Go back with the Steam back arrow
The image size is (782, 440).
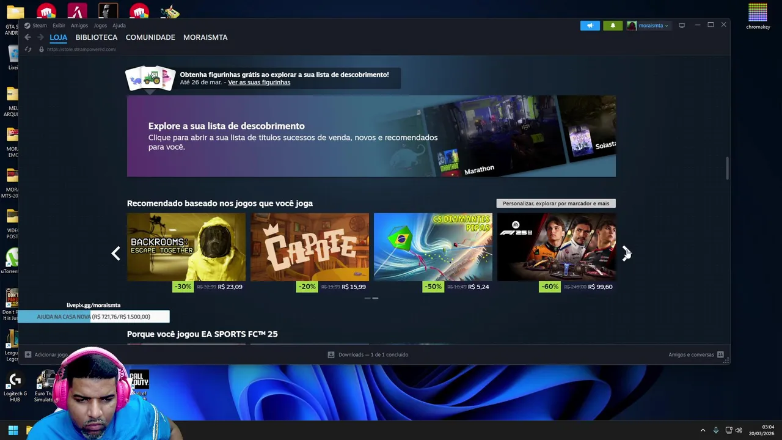(27, 37)
